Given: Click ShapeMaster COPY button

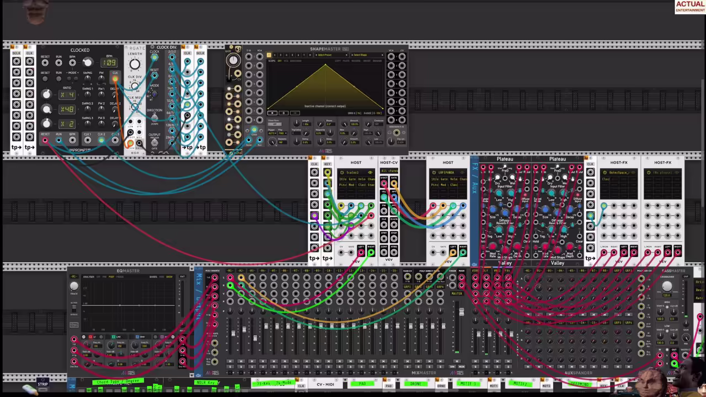Looking at the screenshot, I should pos(338,61).
